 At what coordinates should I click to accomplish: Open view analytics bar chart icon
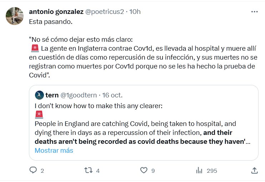(199, 170)
